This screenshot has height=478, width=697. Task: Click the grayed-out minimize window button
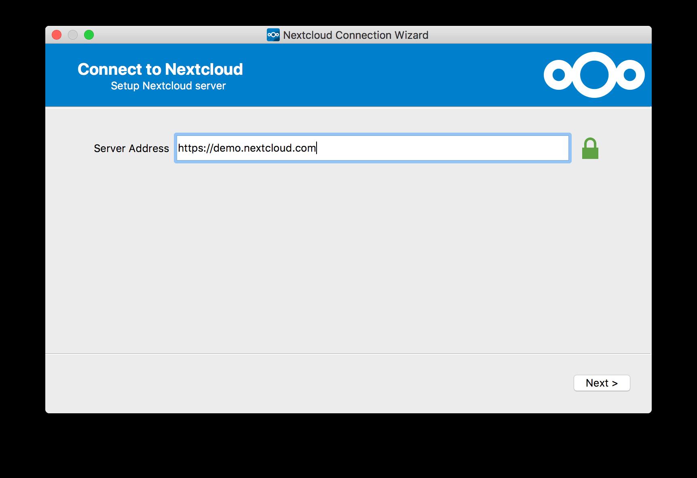(x=73, y=35)
